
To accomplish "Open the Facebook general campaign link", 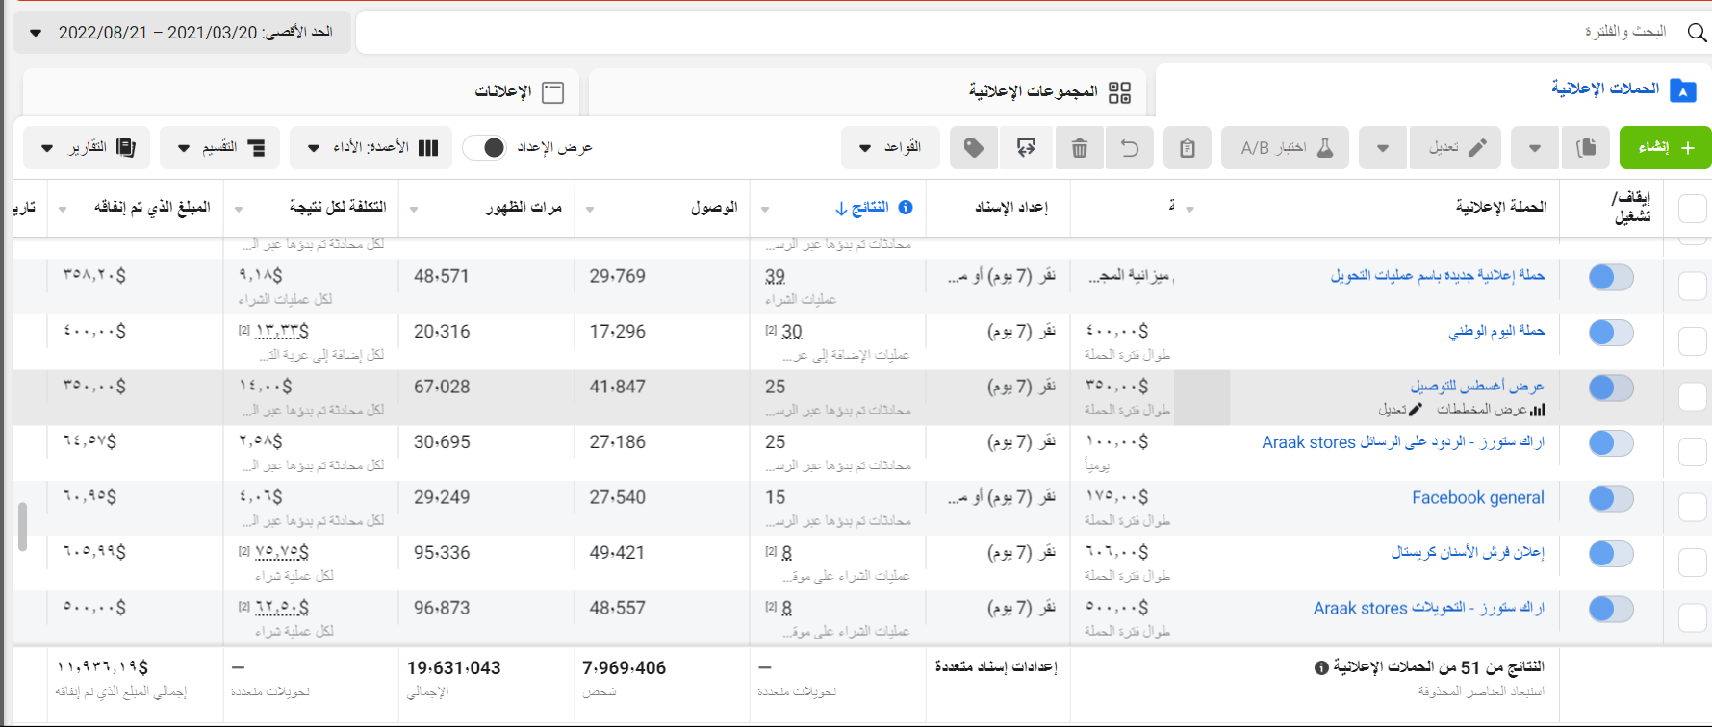I will point(1477,498).
